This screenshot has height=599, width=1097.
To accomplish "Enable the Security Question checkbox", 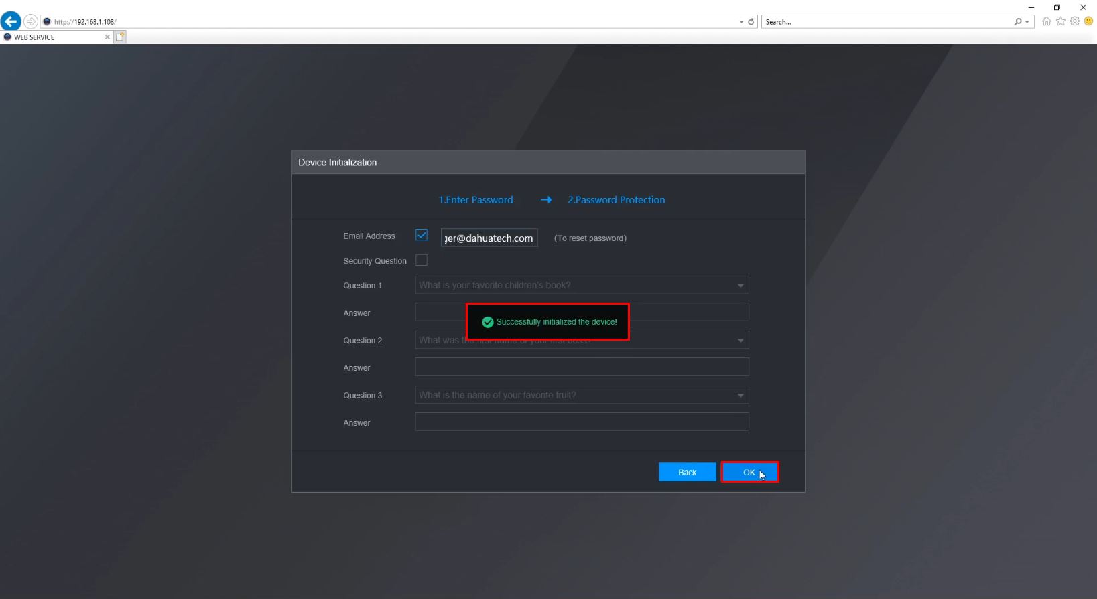I will pyautogui.click(x=422, y=260).
